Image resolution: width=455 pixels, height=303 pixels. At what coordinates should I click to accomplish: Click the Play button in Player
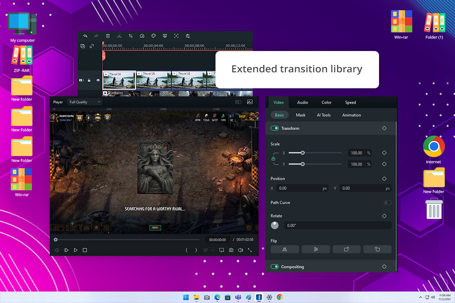coord(76,250)
